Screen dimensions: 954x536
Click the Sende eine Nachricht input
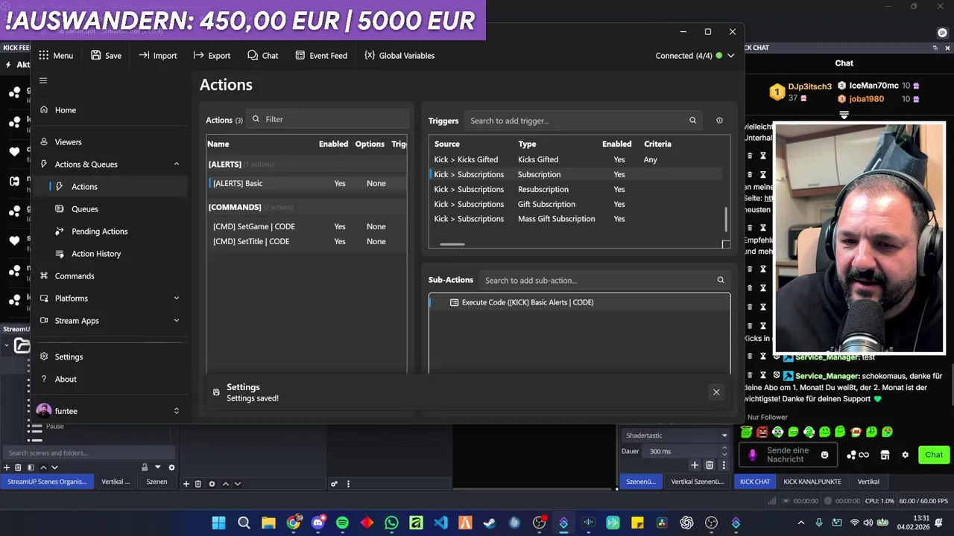(788, 455)
